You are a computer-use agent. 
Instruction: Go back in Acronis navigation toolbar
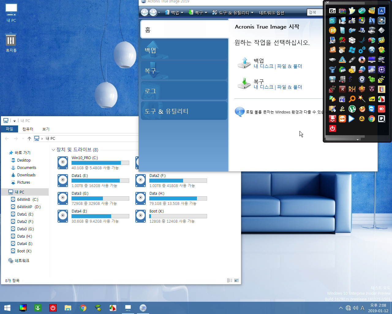145,12
